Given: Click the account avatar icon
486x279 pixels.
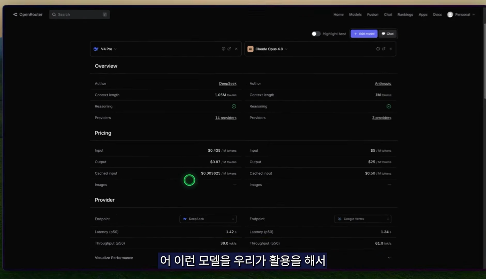Looking at the screenshot, I should [450, 14].
